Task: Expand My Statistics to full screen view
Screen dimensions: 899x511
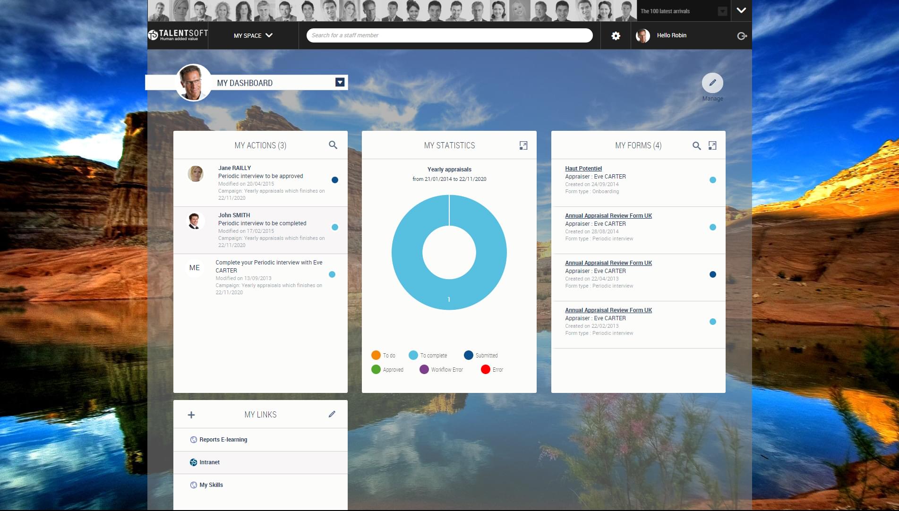Action: point(523,145)
